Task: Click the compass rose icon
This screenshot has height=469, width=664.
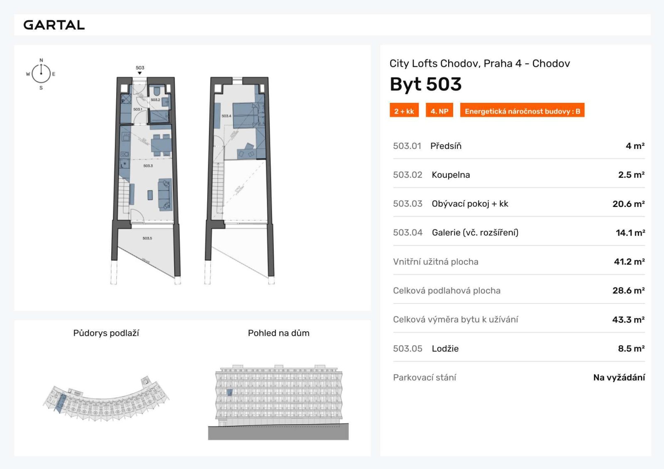Action: pyautogui.click(x=41, y=74)
